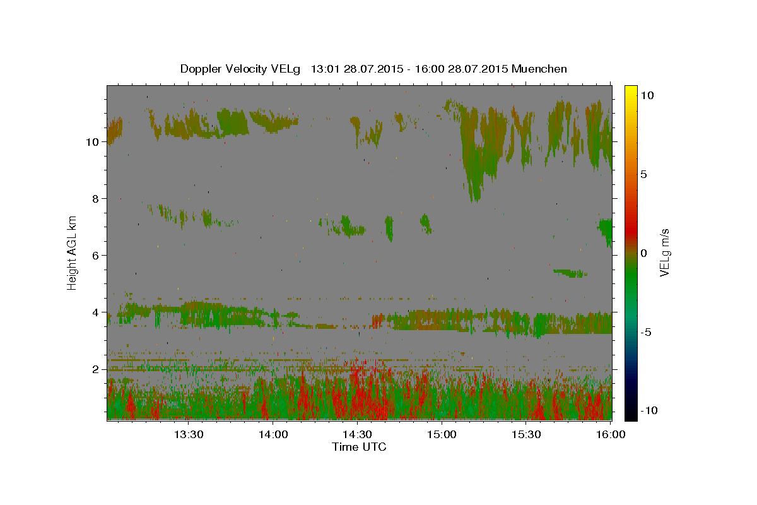757x505 pixels.
Task: Click the height label '10' on y-axis
Action: click(x=92, y=142)
